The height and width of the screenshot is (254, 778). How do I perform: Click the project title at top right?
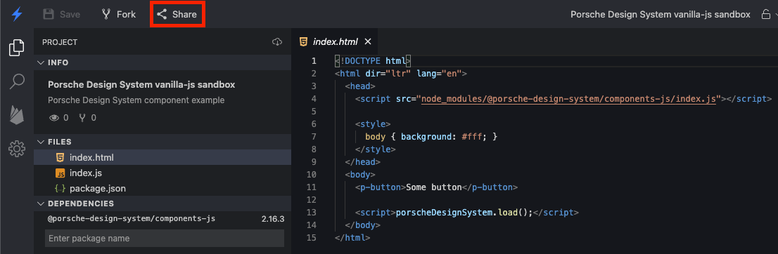click(x=660, y=14)
